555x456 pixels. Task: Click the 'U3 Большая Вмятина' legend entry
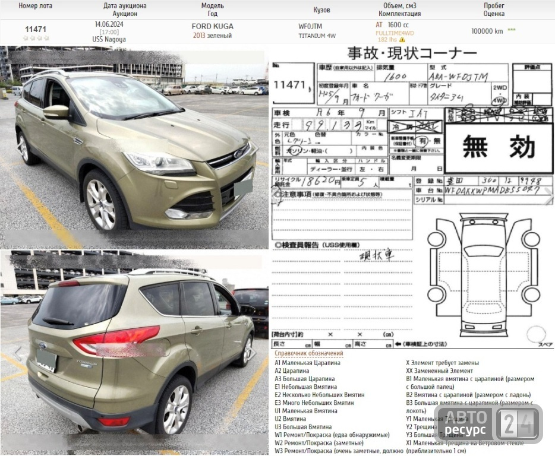(303, 427)
